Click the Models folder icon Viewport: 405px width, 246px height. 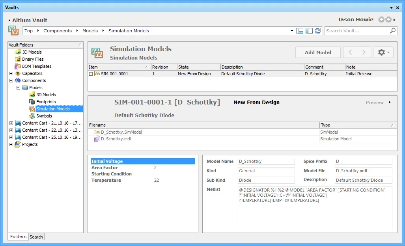pyautogui.click(x=25, y=88)
